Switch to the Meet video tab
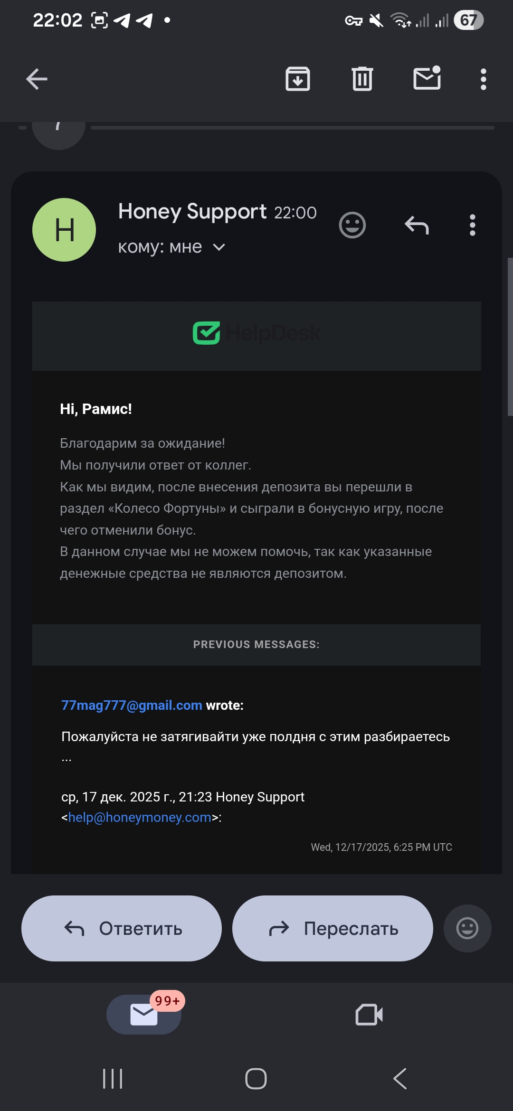The height and width of the screenshot is (1111, 513). pyautogui.click(x=369, y=1015)
